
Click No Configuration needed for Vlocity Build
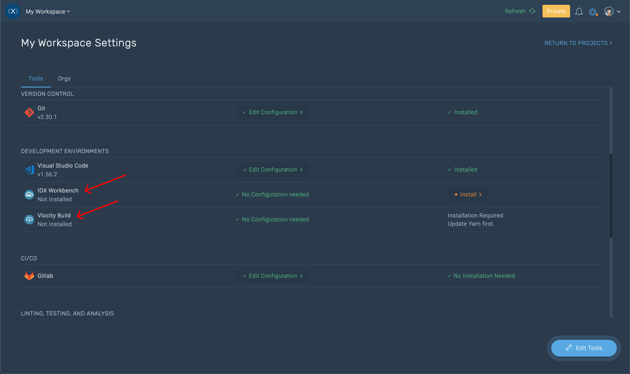272,220
